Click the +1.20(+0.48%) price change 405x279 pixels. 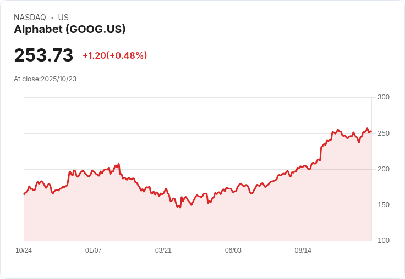[115, 55]
